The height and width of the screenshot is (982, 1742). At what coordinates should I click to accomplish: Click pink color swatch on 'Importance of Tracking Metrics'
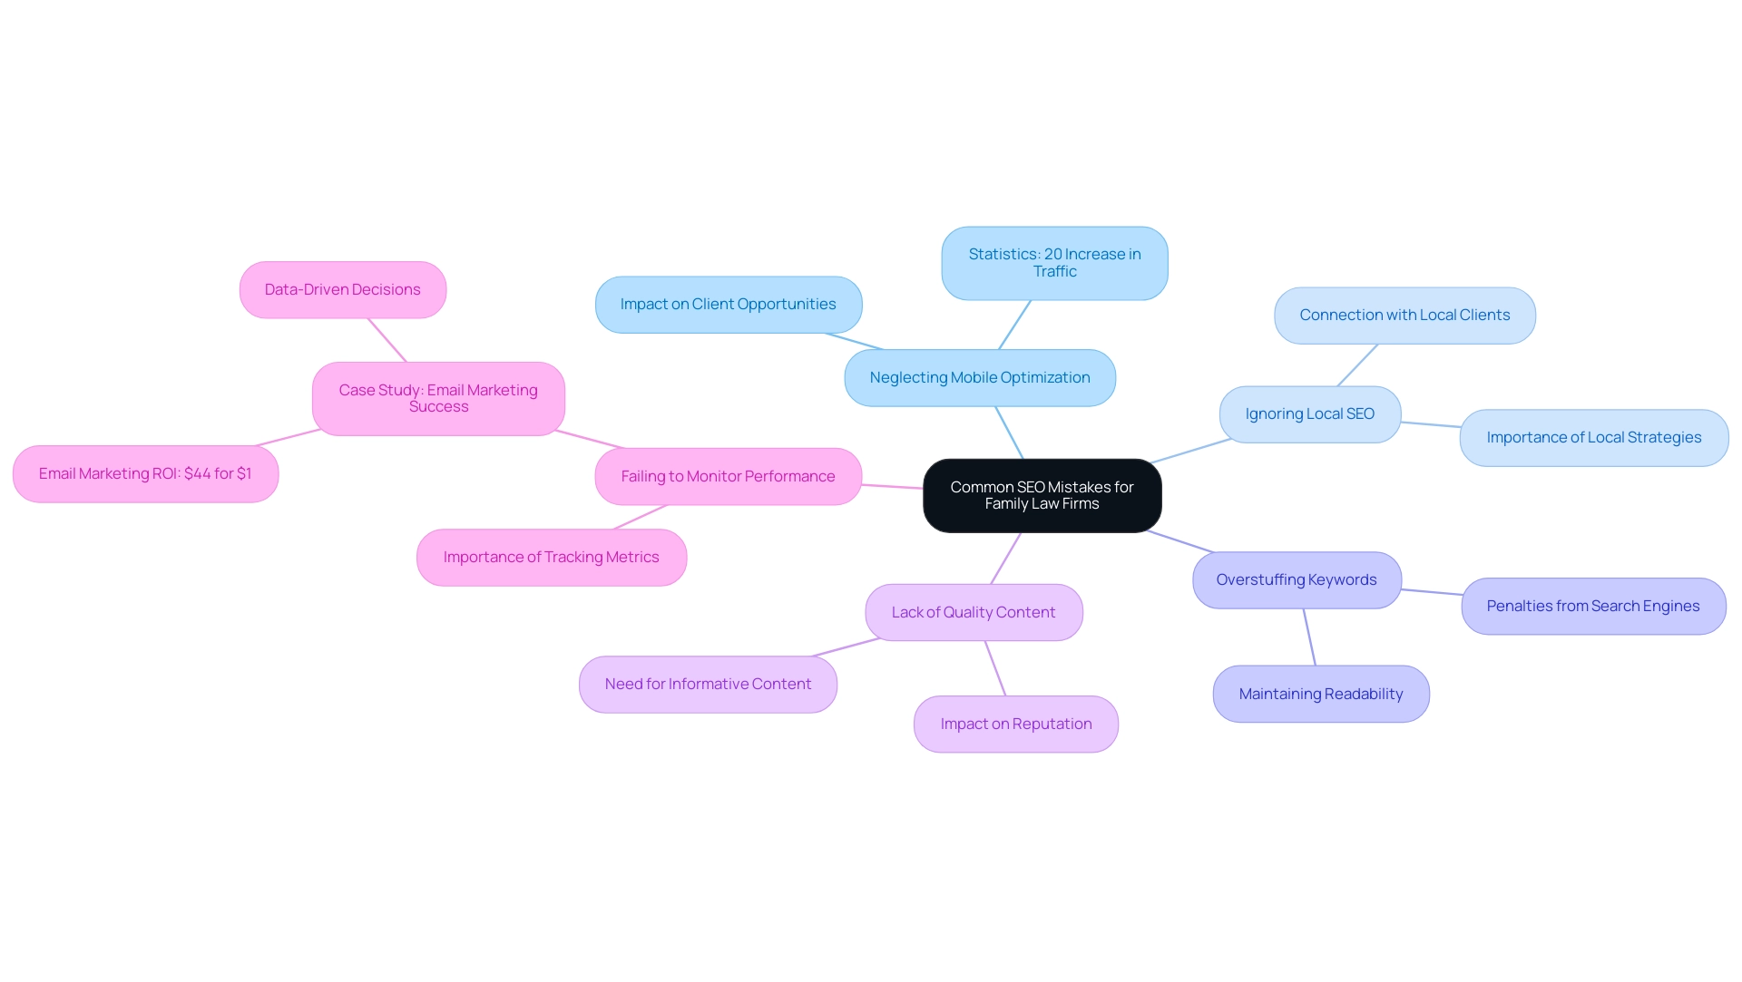click(553, 556)
